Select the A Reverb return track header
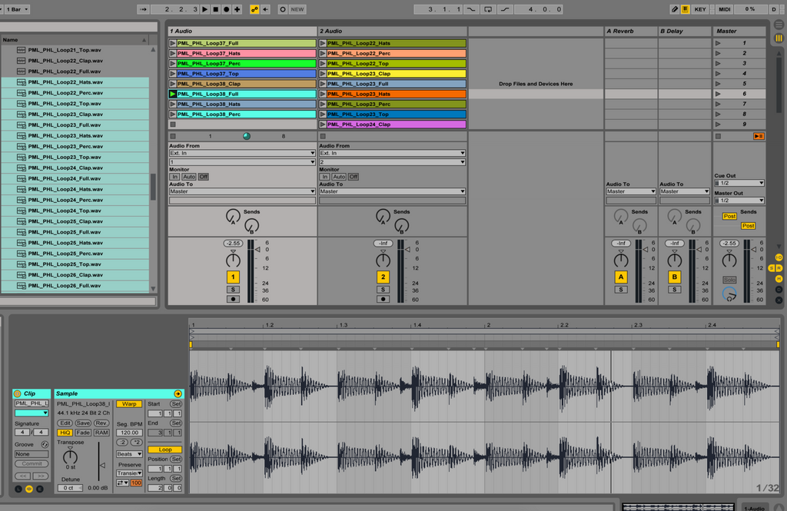 [x=630, y=31]
